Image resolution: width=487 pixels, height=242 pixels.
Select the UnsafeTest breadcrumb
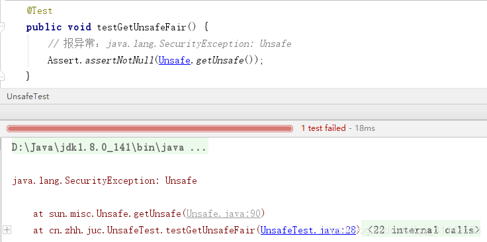pos(28,97)
